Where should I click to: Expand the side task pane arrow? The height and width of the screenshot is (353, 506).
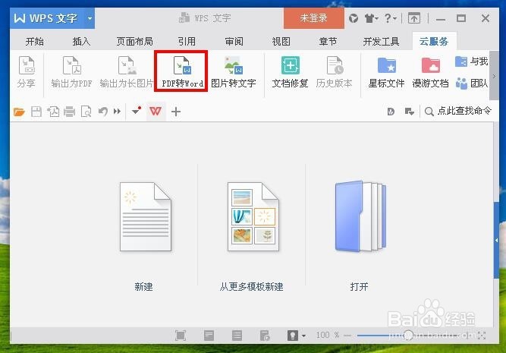coord(496,241)
